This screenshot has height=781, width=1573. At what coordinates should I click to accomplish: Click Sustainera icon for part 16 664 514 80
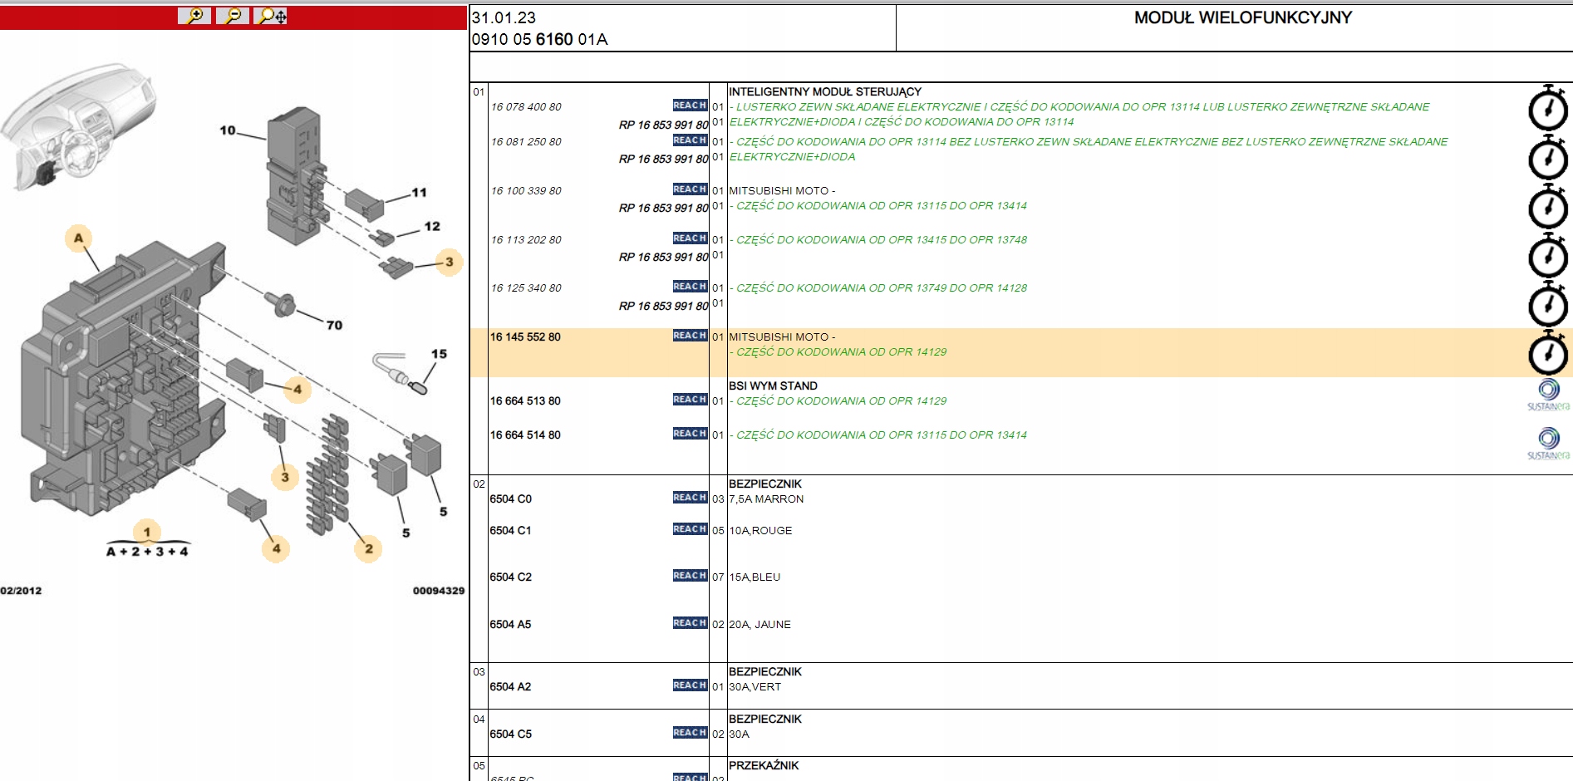pos(1548,445)
